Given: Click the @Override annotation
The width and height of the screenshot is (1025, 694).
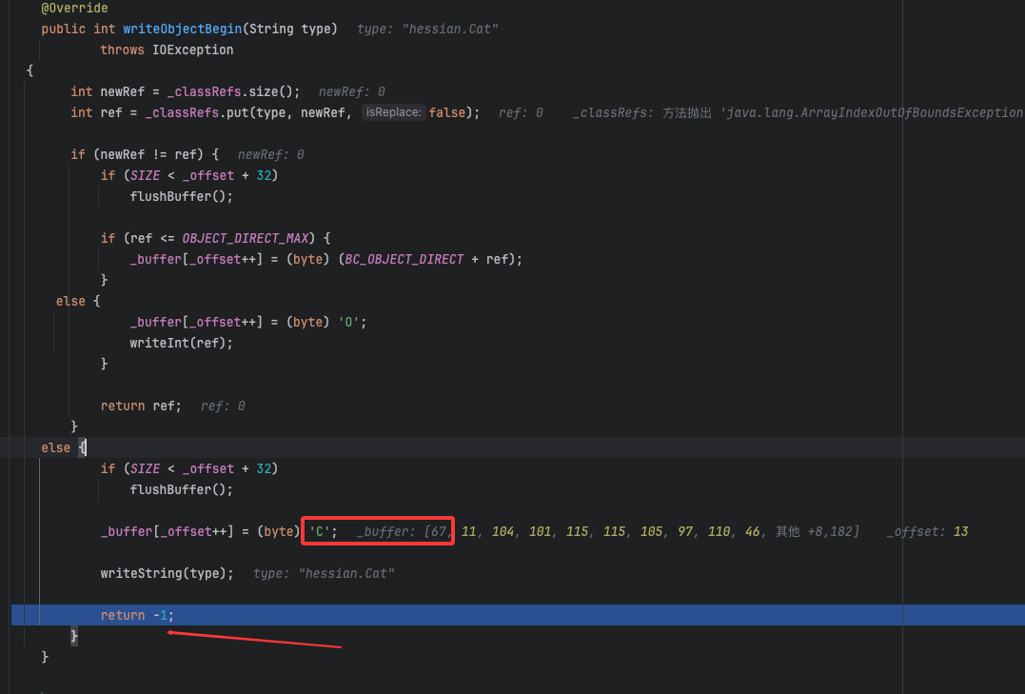Looking at the screenshot, I should click(74, 8).
